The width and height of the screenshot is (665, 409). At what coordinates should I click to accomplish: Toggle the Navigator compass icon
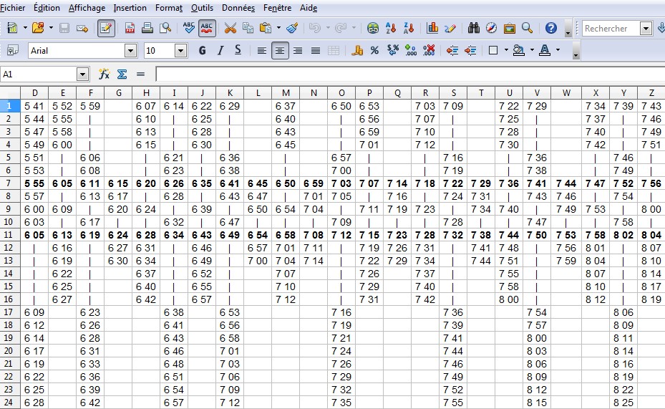[491, 29]
